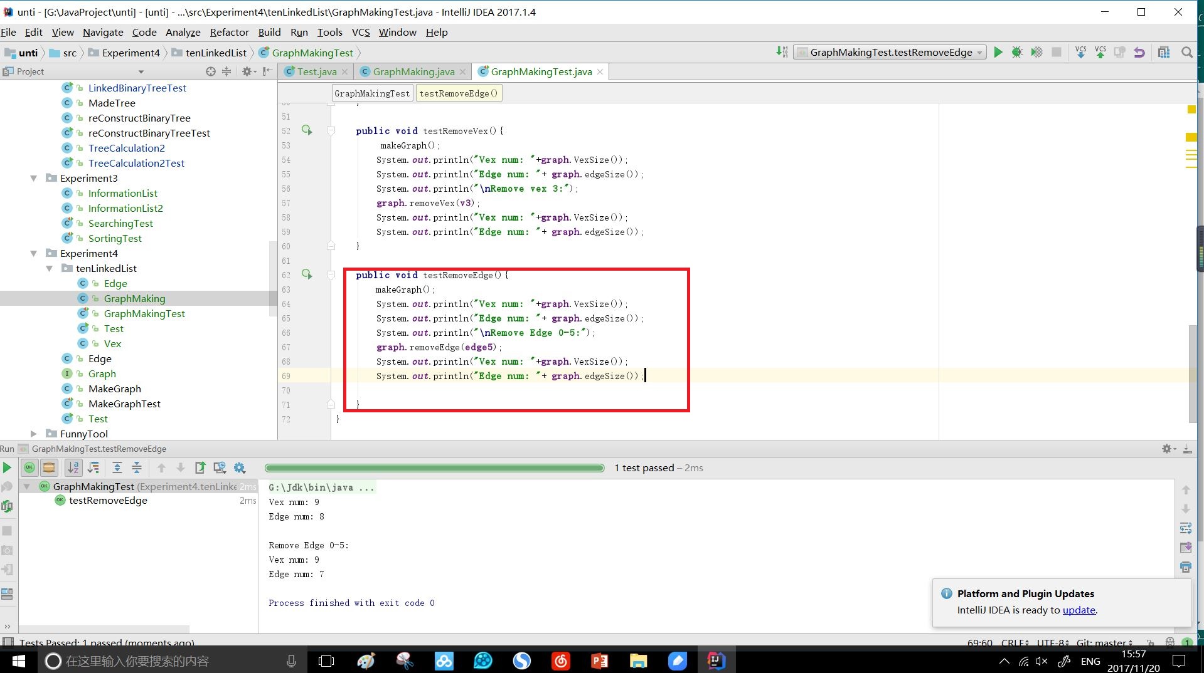Switch to GraphMaking.java tab
The image size is (1204, 673).
(413, 71)
